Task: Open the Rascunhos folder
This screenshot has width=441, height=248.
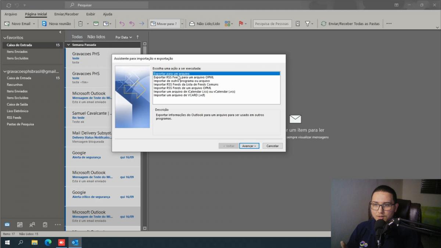Action: [15, 85]
